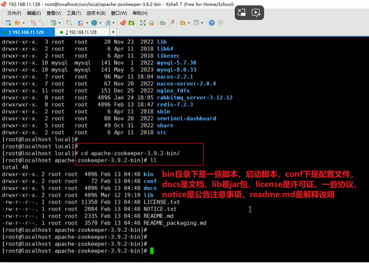Open sessions folder icon in toolbar
This screenshot has height=263, width=369.
tap(17, 23)
